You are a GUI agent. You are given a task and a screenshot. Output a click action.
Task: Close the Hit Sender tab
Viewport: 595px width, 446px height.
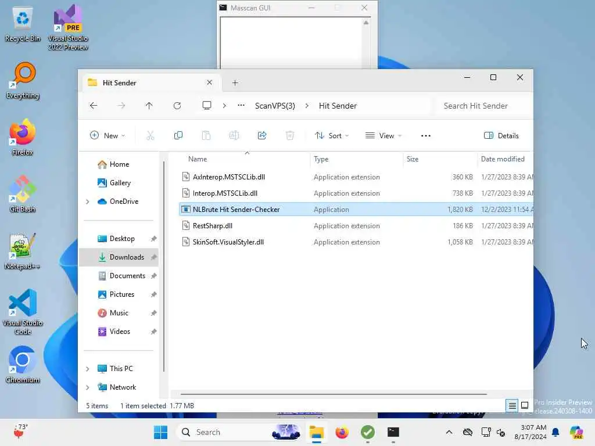pos(209,82)
